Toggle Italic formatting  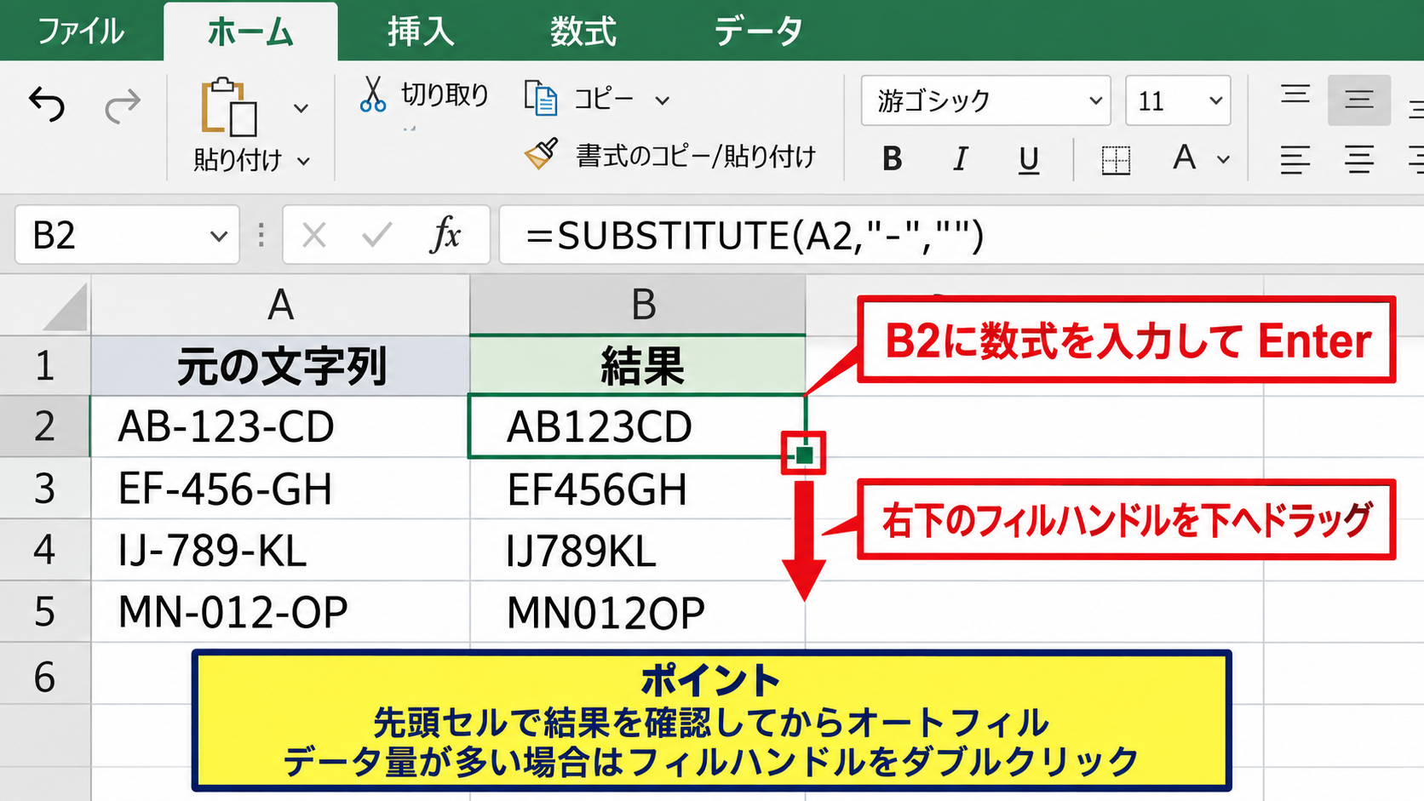point(961,158)
